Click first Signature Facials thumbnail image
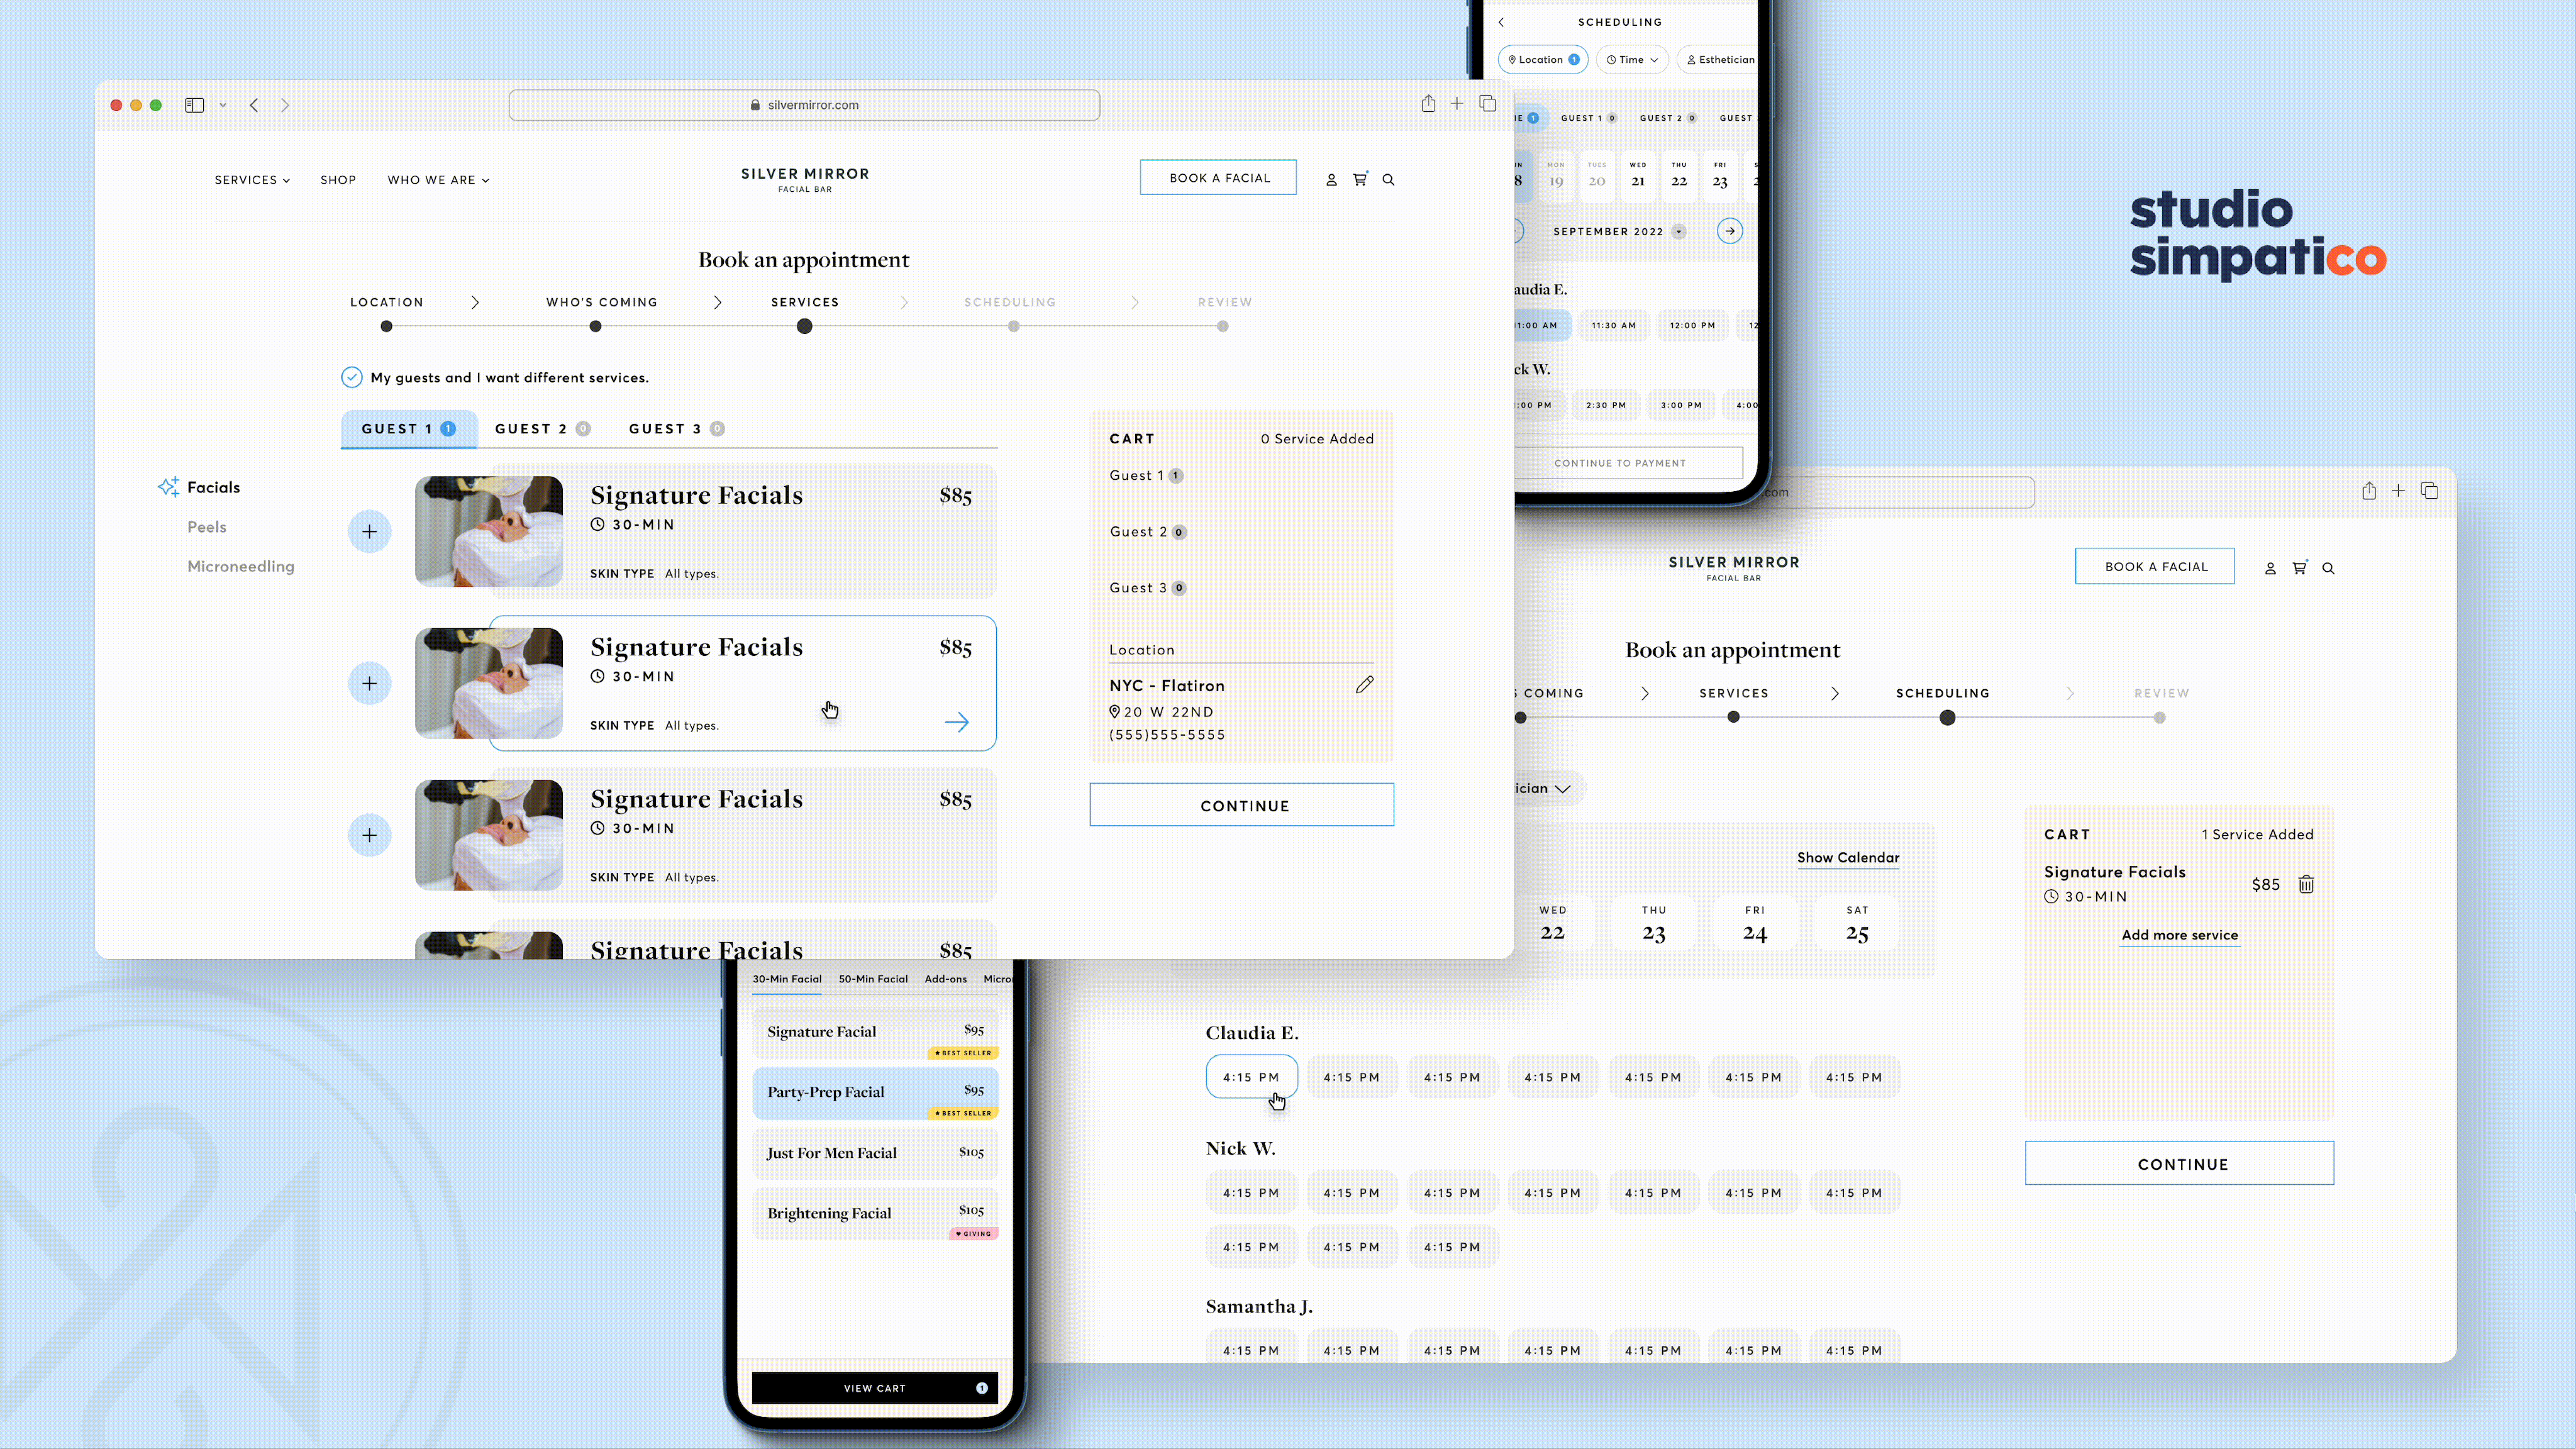 (488, 531)
